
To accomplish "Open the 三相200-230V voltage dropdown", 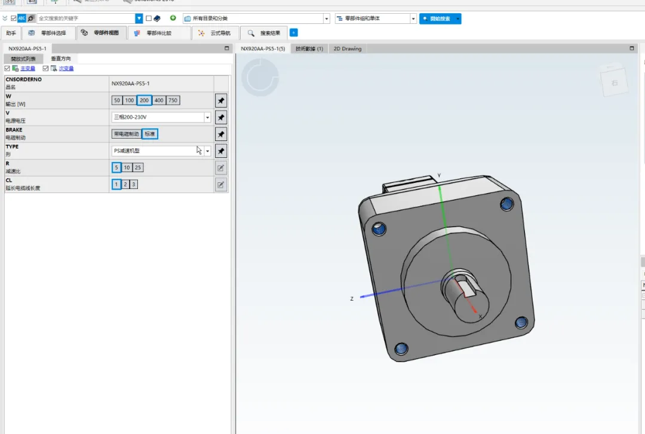I will 207,117.
